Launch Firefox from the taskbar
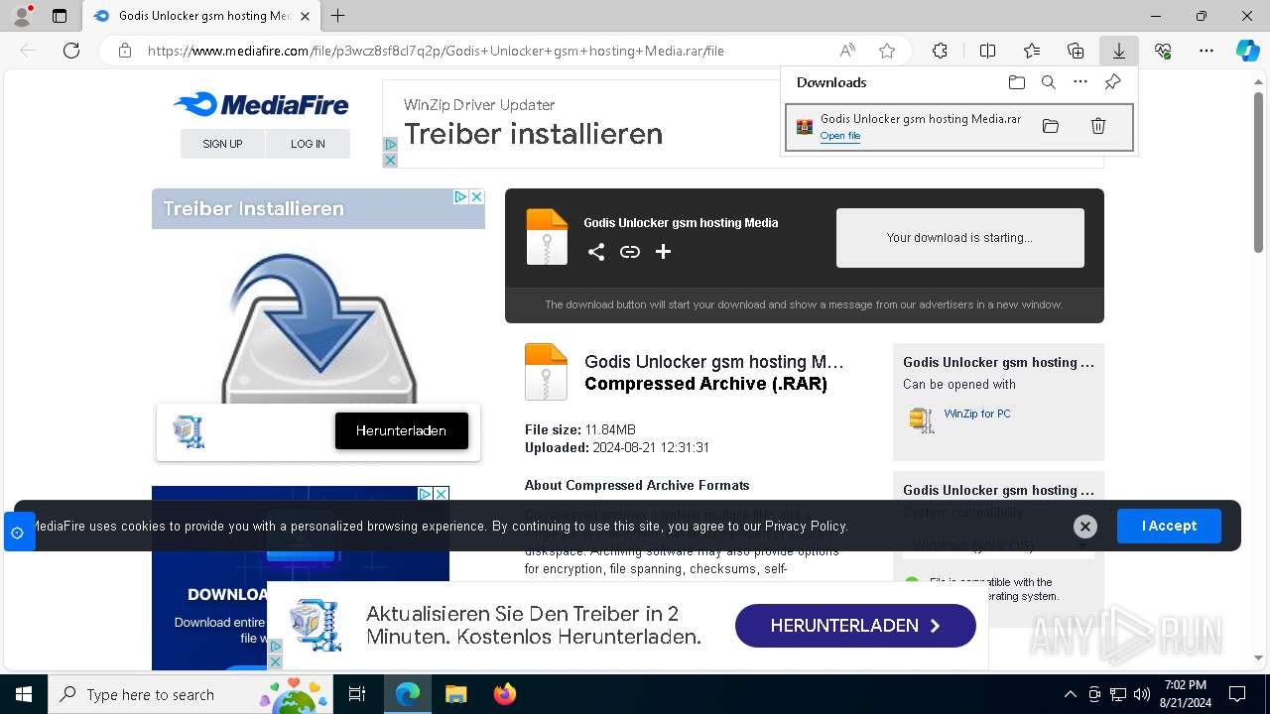The width and height of the screenshot is (1270, 714). 505,694
